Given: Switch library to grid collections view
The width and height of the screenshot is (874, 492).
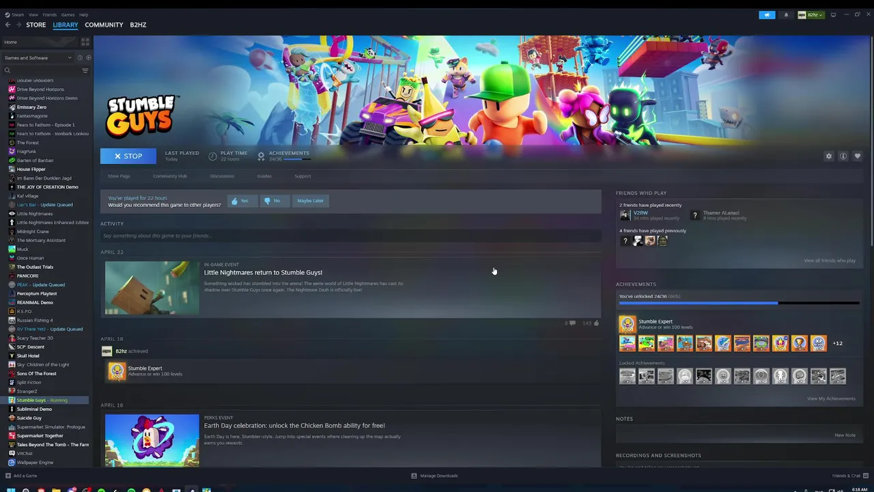Looking at the screenshot, I should pos(85,42).
